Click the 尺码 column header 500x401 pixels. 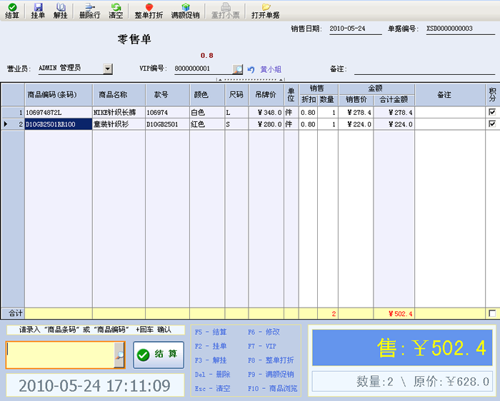236,95
